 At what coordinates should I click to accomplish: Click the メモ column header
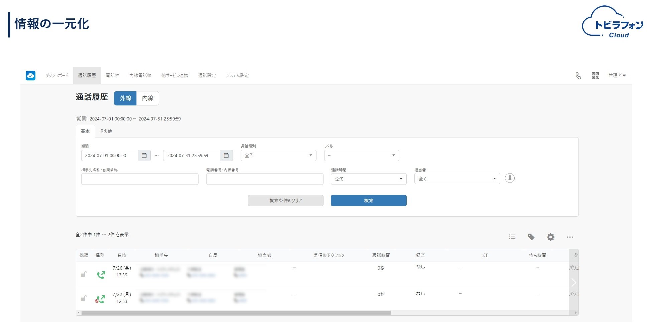485,255
